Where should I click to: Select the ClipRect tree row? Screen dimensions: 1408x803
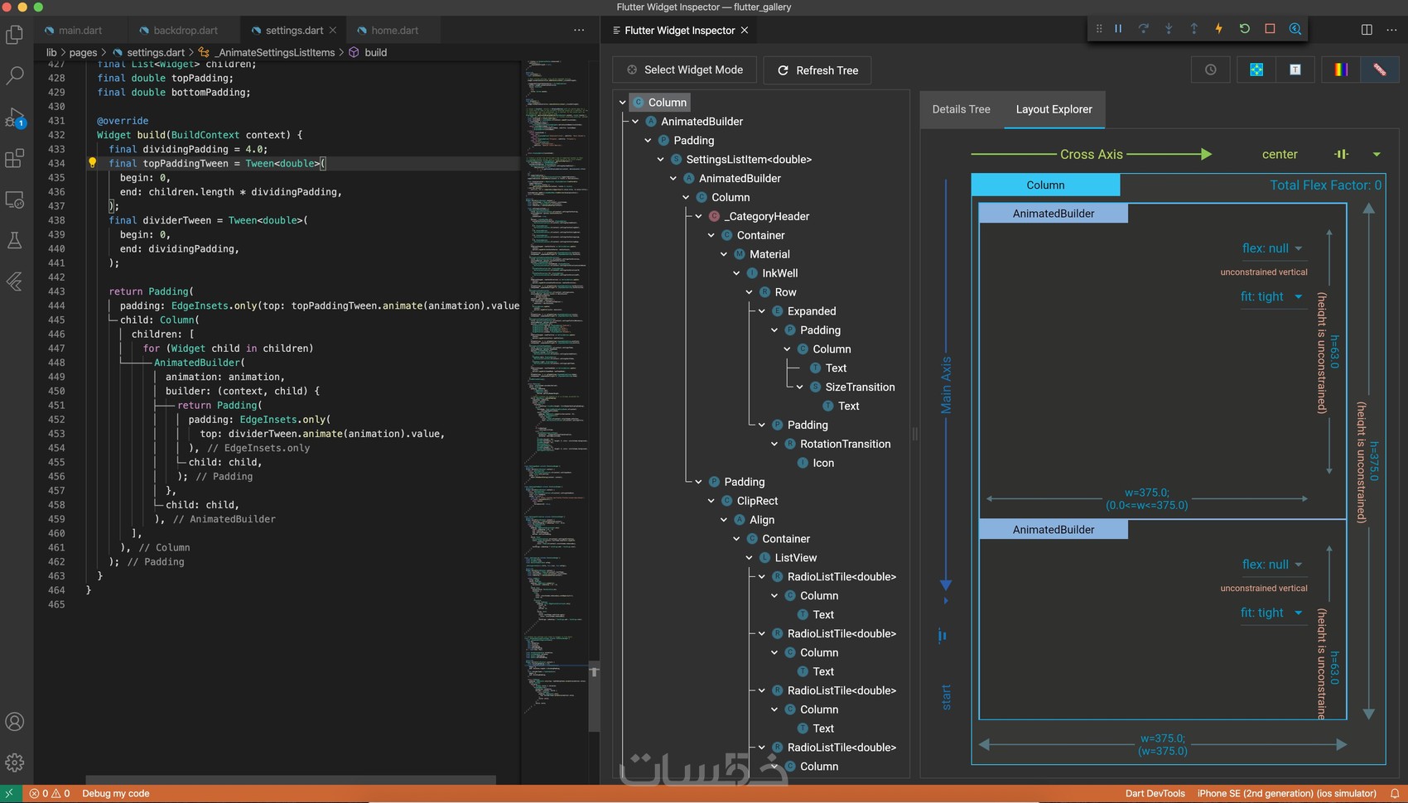point(757,501)
